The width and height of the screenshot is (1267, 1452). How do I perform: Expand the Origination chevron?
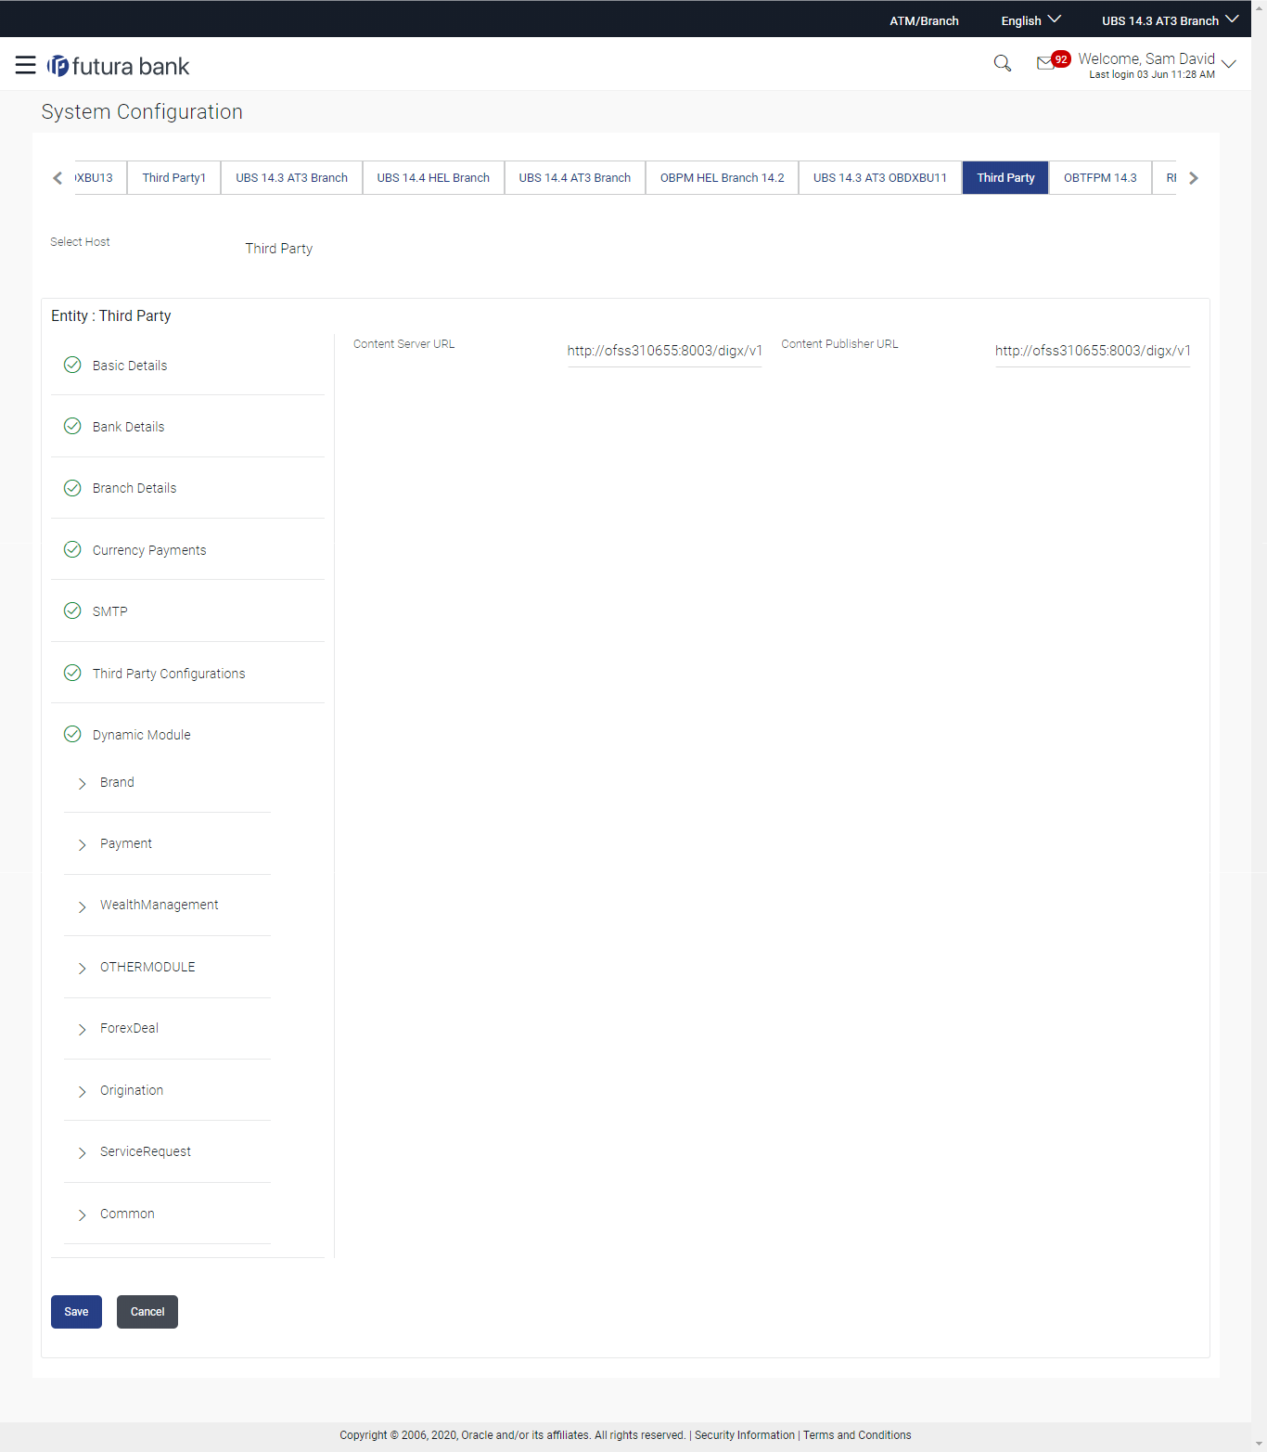coord(82,1091)
